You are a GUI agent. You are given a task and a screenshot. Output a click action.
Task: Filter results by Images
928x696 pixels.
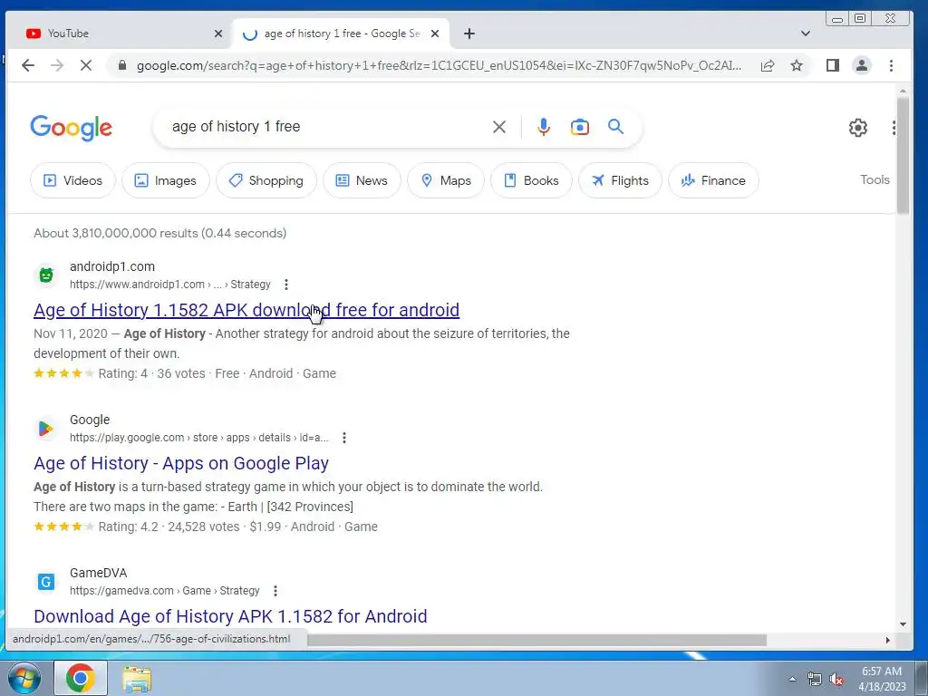point(166,180)
